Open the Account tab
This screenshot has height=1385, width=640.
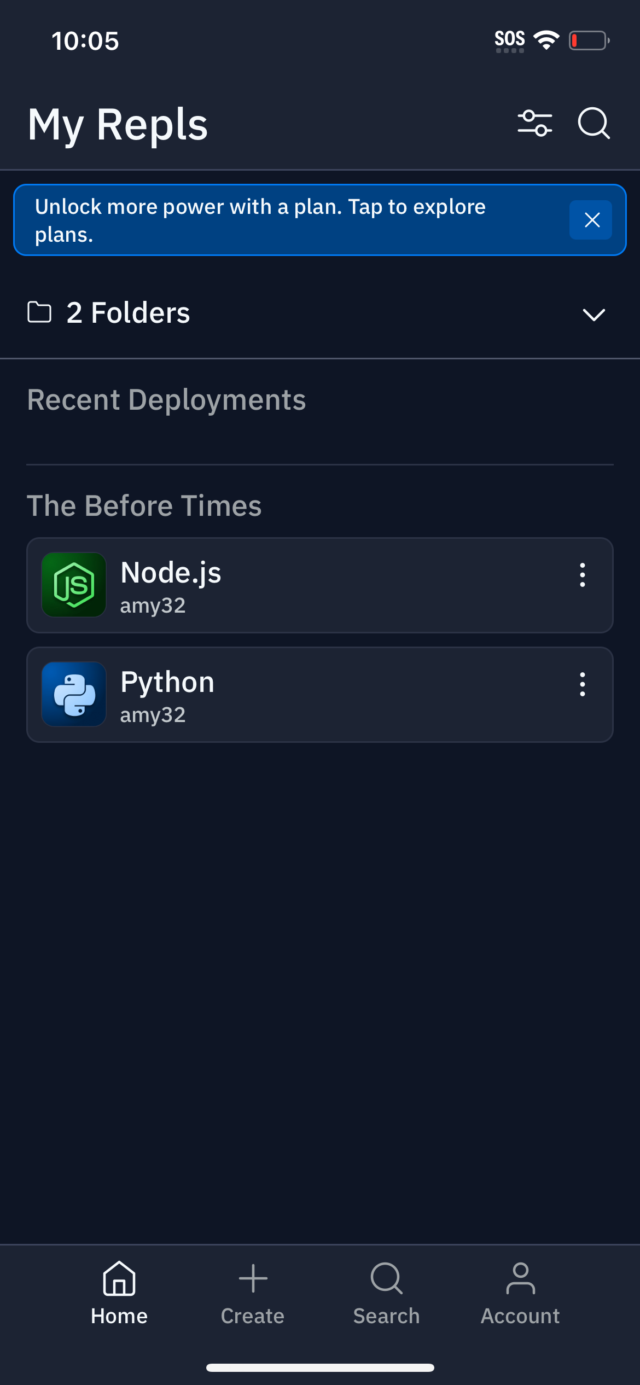pos(520,1293)
